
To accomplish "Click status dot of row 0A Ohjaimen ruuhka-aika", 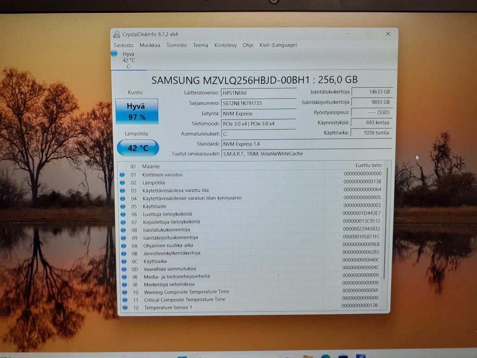I will [124, 246].
